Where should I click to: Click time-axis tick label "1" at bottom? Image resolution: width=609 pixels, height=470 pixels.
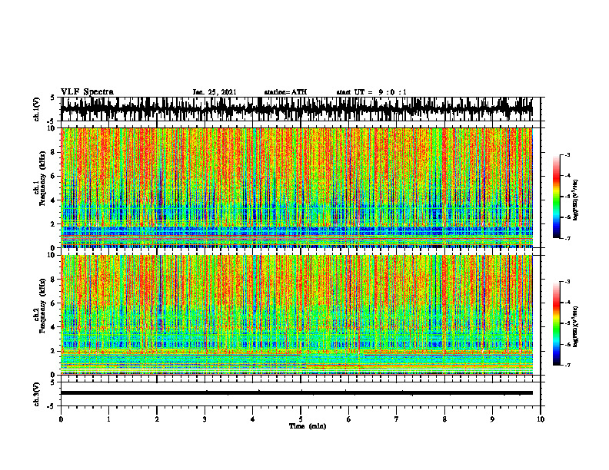pos(108,419)
